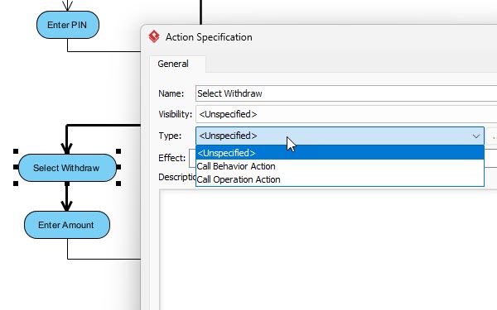Select the Select Withdraw action node
497x310 pixels.
67,168
